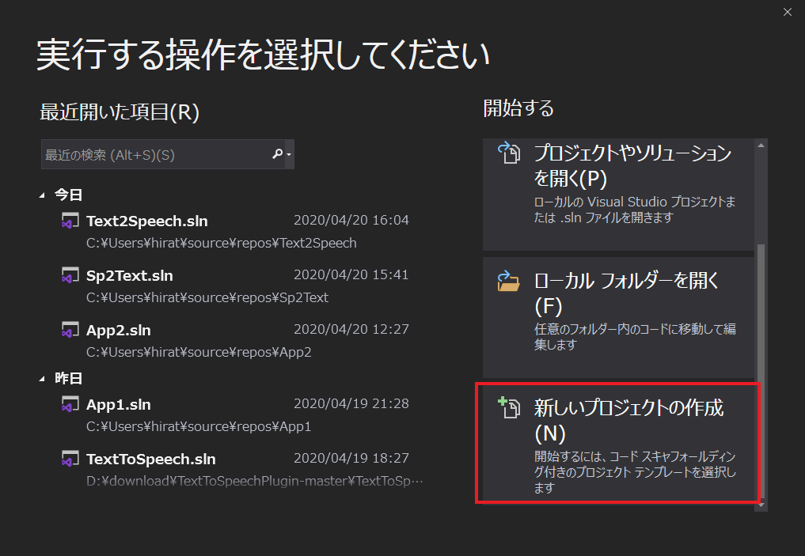This screenshot has width=805, height=556.
Task: Click path C:¥Users¥hirat¥source¥repos¥App2
Action: click(x=199, y=352)
